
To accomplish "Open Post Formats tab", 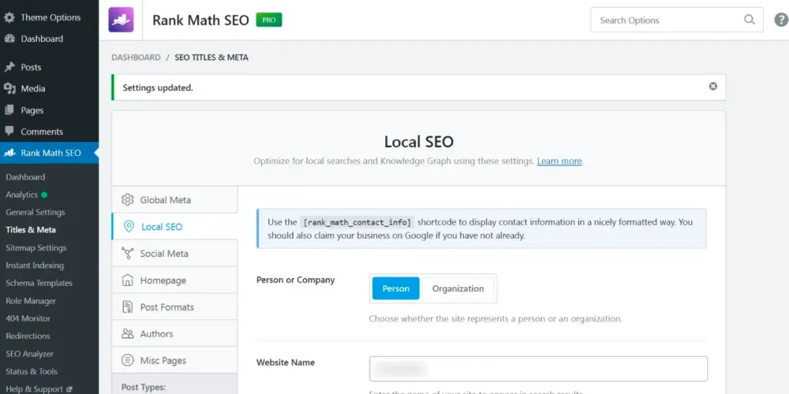I will click(x=174, y=307).
